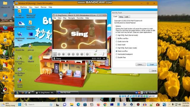Skip to previous track in the media player

69,54
